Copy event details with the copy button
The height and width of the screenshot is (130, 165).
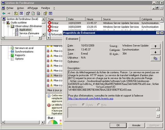[155, 58]
